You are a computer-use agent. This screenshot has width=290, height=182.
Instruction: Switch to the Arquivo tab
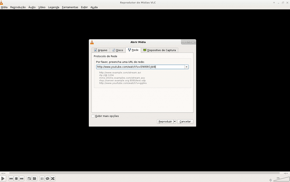tap(101, 50)
